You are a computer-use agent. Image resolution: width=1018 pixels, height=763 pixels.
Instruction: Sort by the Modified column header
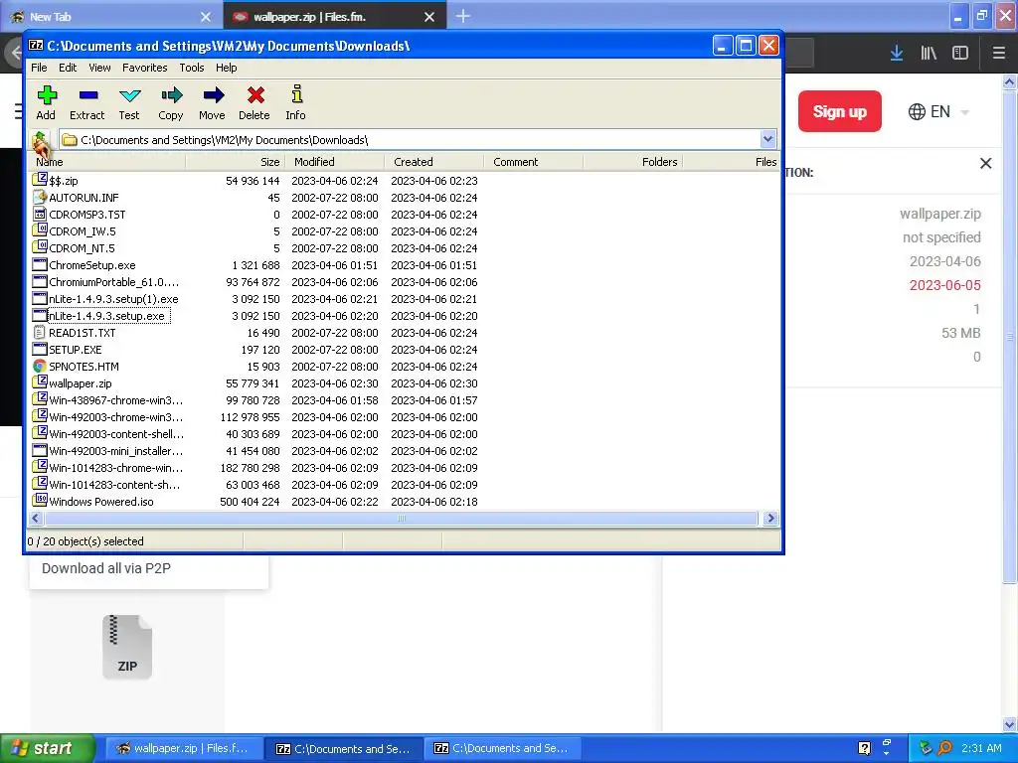(x=334, y=162)
